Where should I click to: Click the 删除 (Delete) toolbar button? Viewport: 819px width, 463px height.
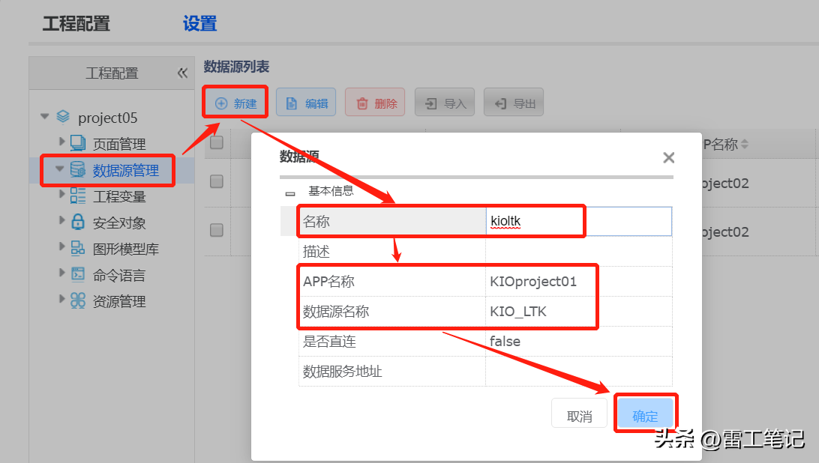(x=375, y=103)
